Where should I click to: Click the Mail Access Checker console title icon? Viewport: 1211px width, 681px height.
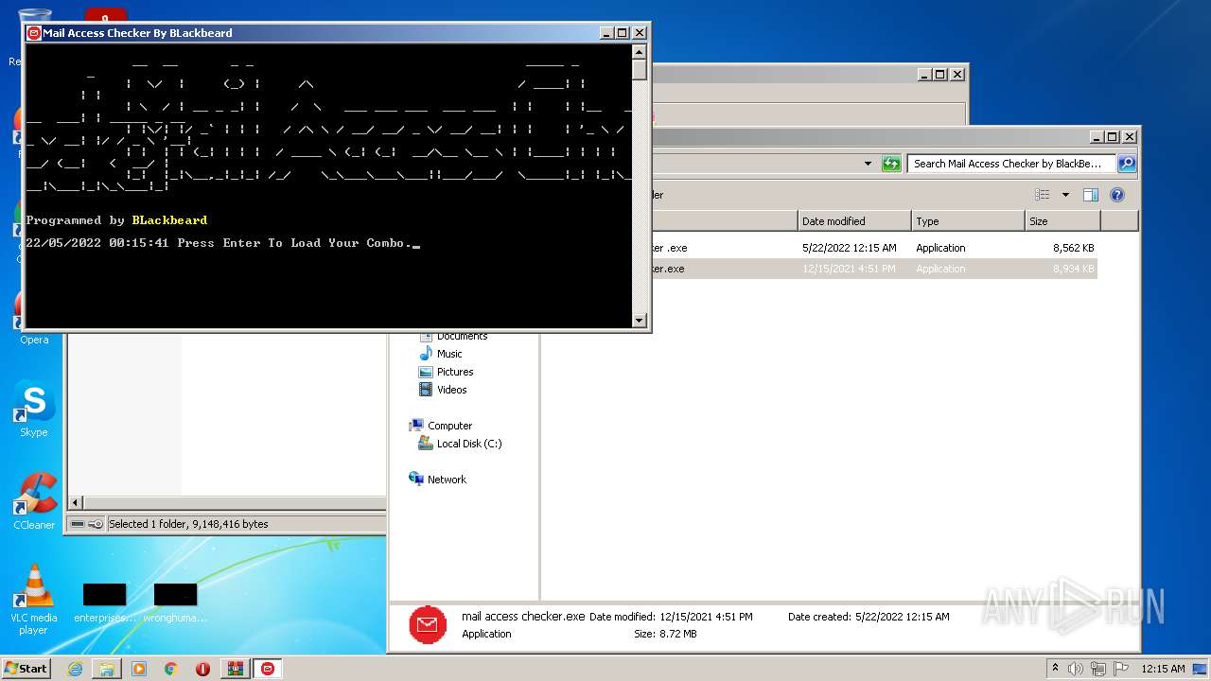click(x=34, y=33)
